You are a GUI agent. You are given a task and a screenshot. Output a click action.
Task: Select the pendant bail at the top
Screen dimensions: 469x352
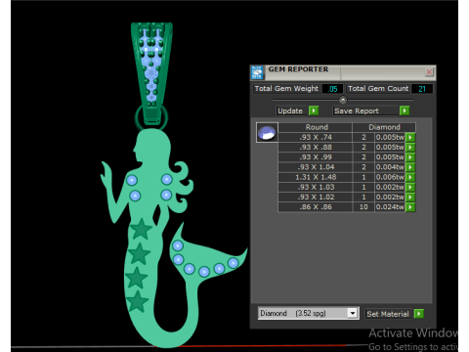pyautogui.click(x=151, y=73)
